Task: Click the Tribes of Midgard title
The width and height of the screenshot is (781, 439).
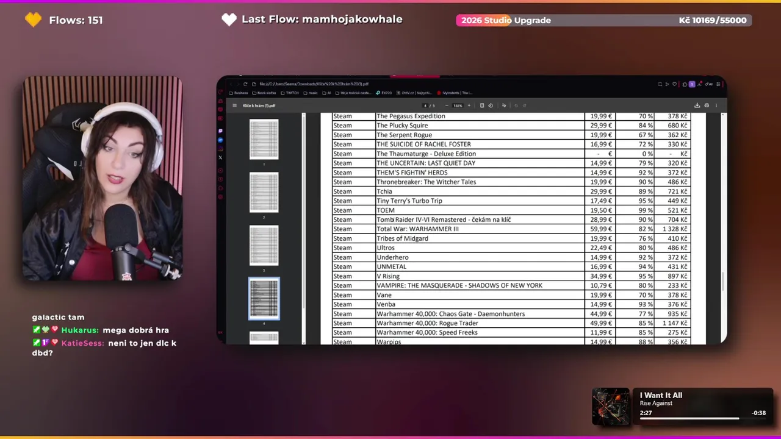Action: (x=402, y=238)
